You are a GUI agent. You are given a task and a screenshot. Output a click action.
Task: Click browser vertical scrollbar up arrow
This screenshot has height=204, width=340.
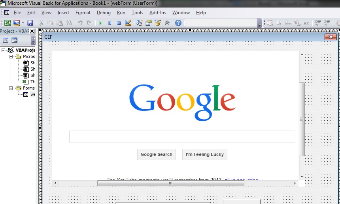(x=302, y=54)
